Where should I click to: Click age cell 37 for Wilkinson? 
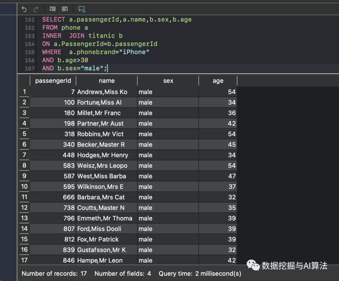(x=218, y=187)
